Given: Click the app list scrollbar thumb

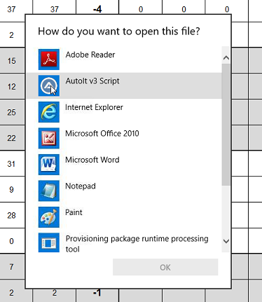Looking at the screenshot, I should 226,125.
